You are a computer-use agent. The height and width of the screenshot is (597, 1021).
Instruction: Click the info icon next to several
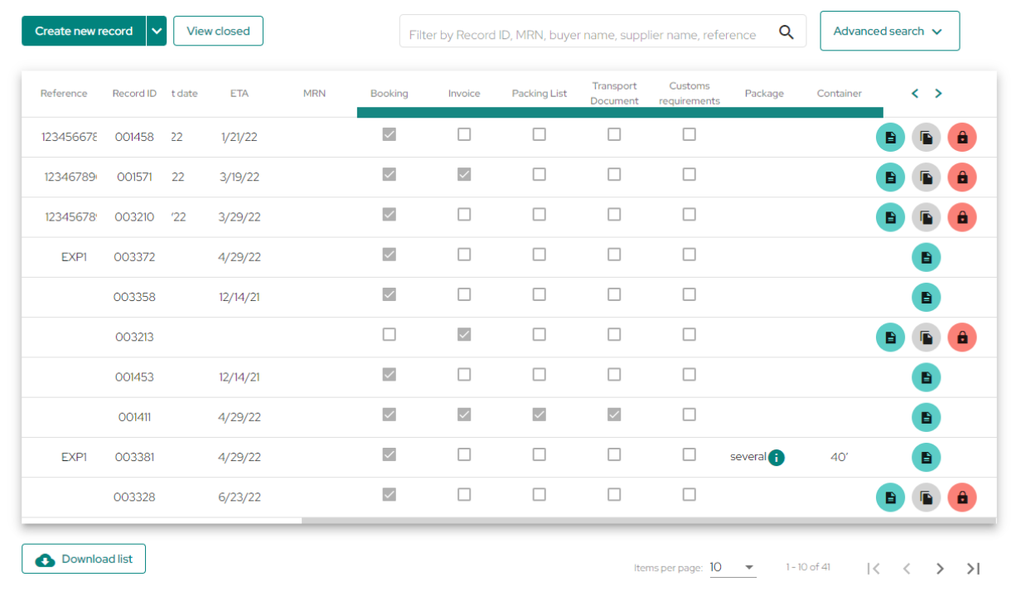[x=777, y=458]
